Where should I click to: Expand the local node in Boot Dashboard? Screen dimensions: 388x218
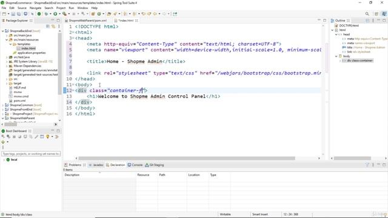point(4,160)
